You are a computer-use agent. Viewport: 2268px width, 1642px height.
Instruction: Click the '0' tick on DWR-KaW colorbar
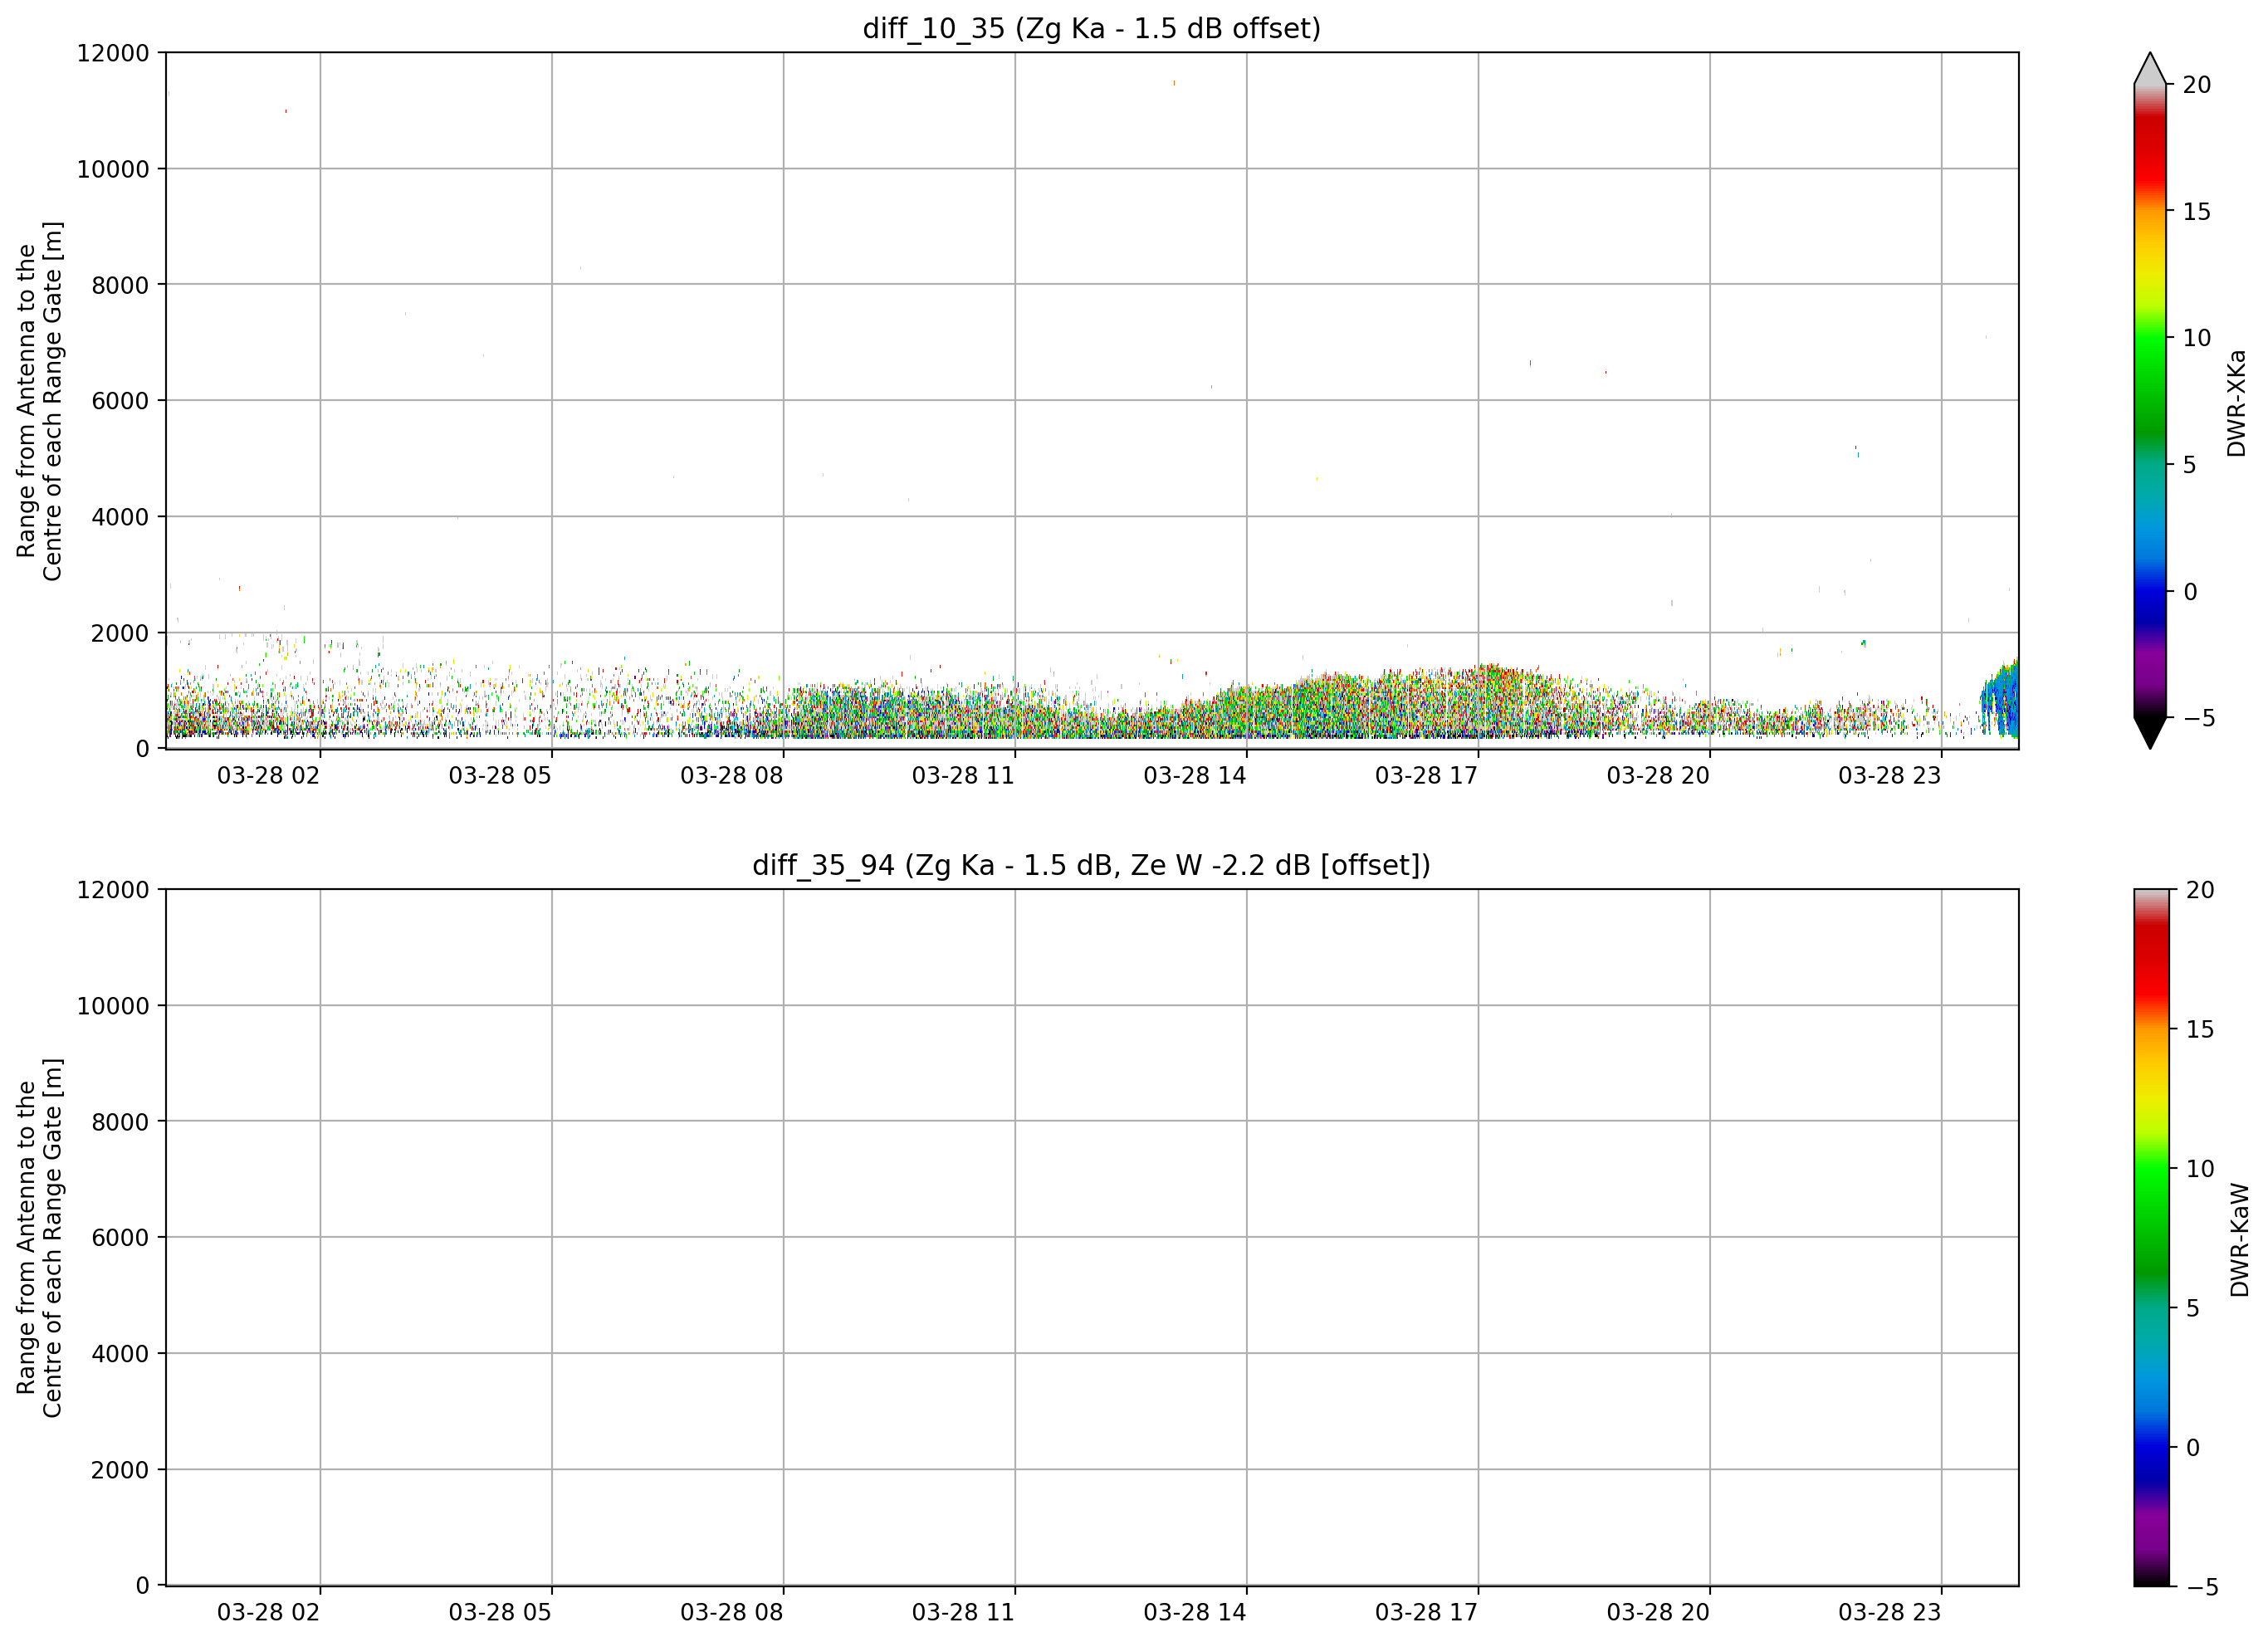point(2192,1447)
